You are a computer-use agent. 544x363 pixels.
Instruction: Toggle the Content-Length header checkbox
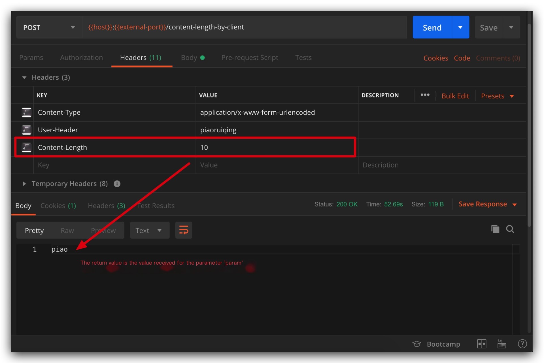(26, 147)
